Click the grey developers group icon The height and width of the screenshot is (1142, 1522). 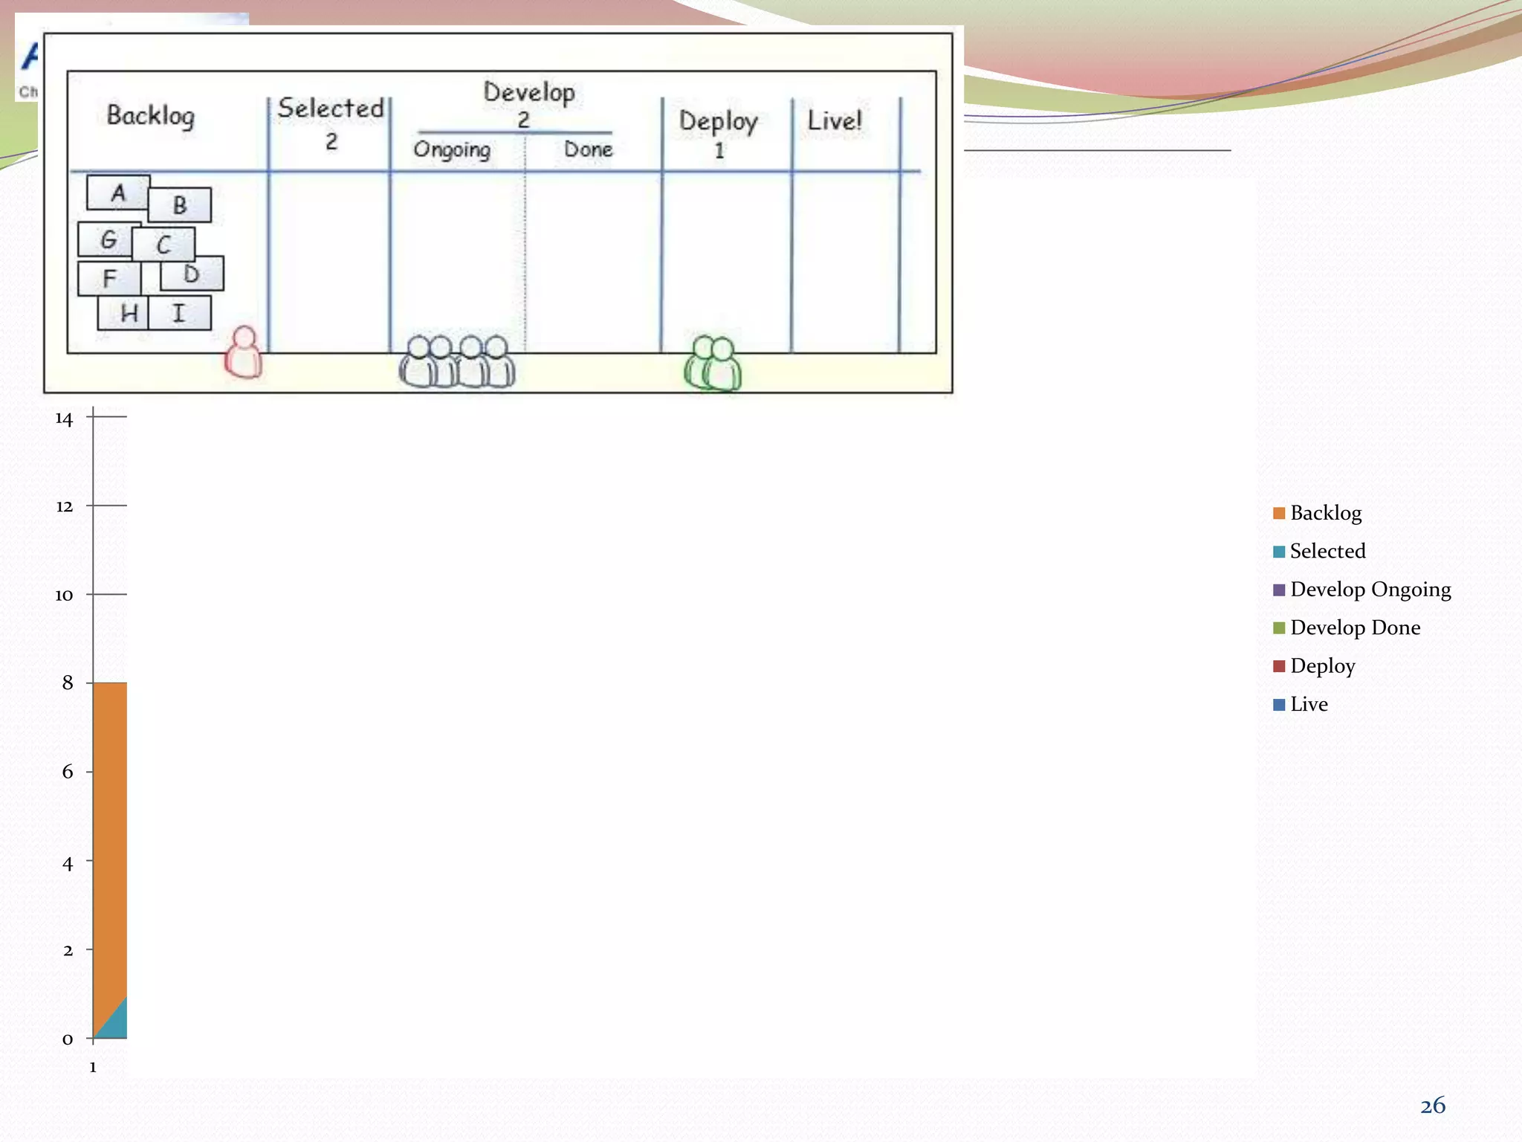pos(457,361)
